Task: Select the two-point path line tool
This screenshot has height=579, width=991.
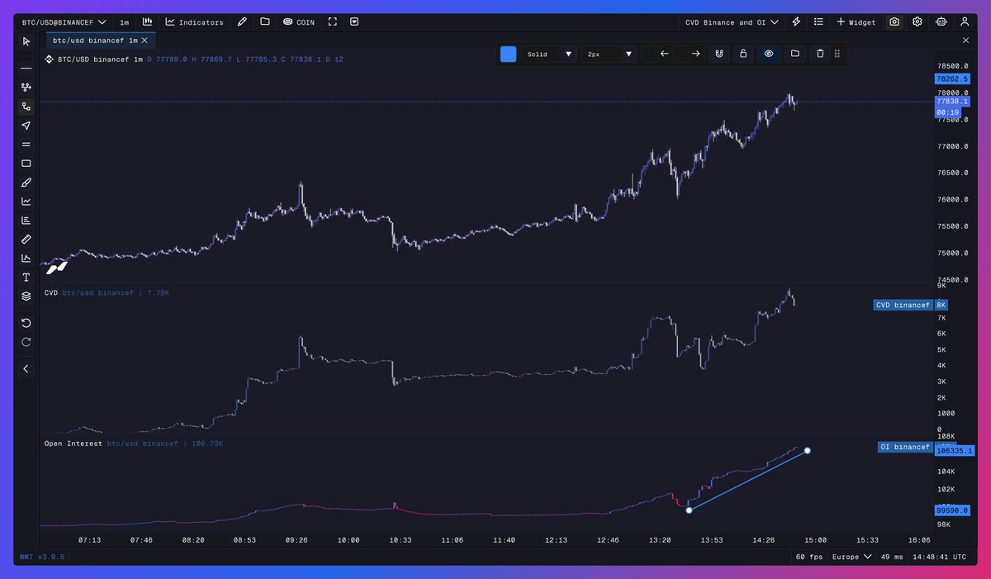Action: point(26,106)
